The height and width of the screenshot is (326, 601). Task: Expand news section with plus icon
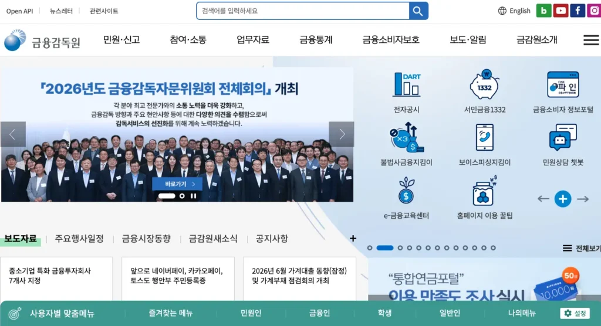(x=353, y=238)
